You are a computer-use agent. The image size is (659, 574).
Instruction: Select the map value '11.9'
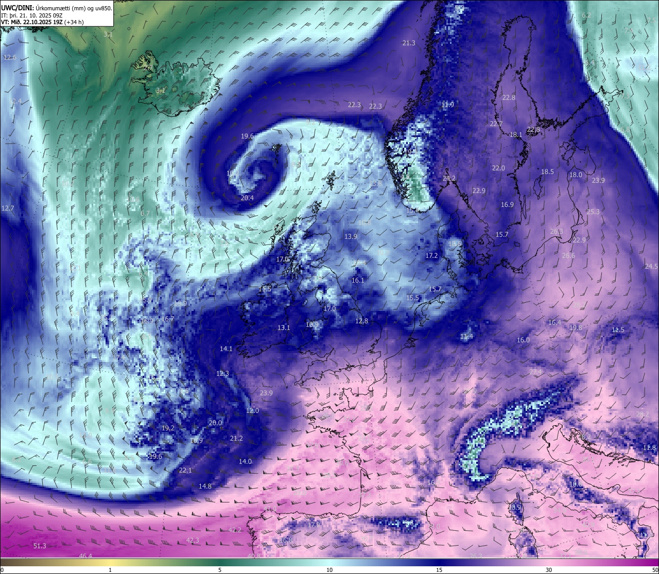coord(448,105)
